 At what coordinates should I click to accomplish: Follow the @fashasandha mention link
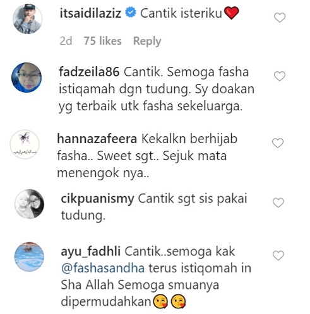click(103, 269)
